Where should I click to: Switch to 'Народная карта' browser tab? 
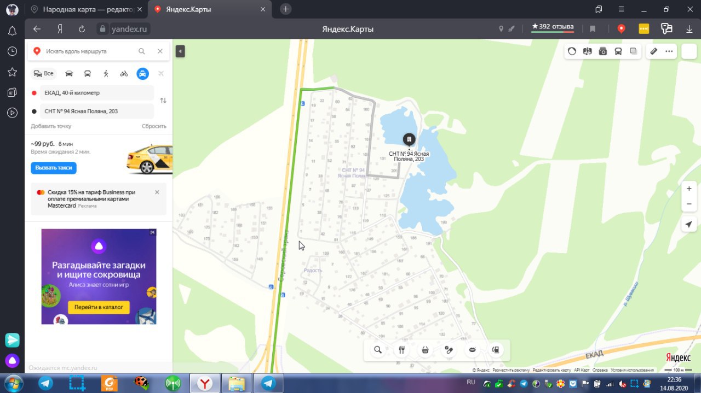86,9
